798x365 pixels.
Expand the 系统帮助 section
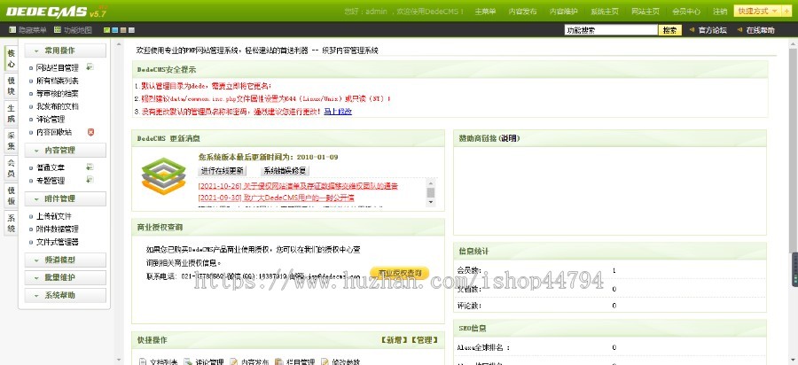click(x=65, y=295)
